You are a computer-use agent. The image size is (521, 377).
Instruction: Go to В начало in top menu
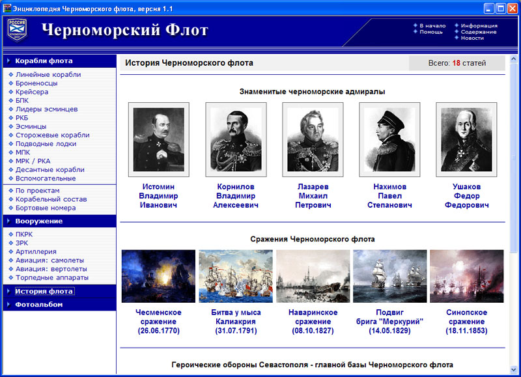[432, 25]
